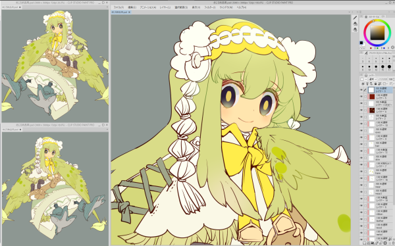This screenshot has width=395, height=246.
Task: Close the top-left preview window document tab
Action: (20, 7)
